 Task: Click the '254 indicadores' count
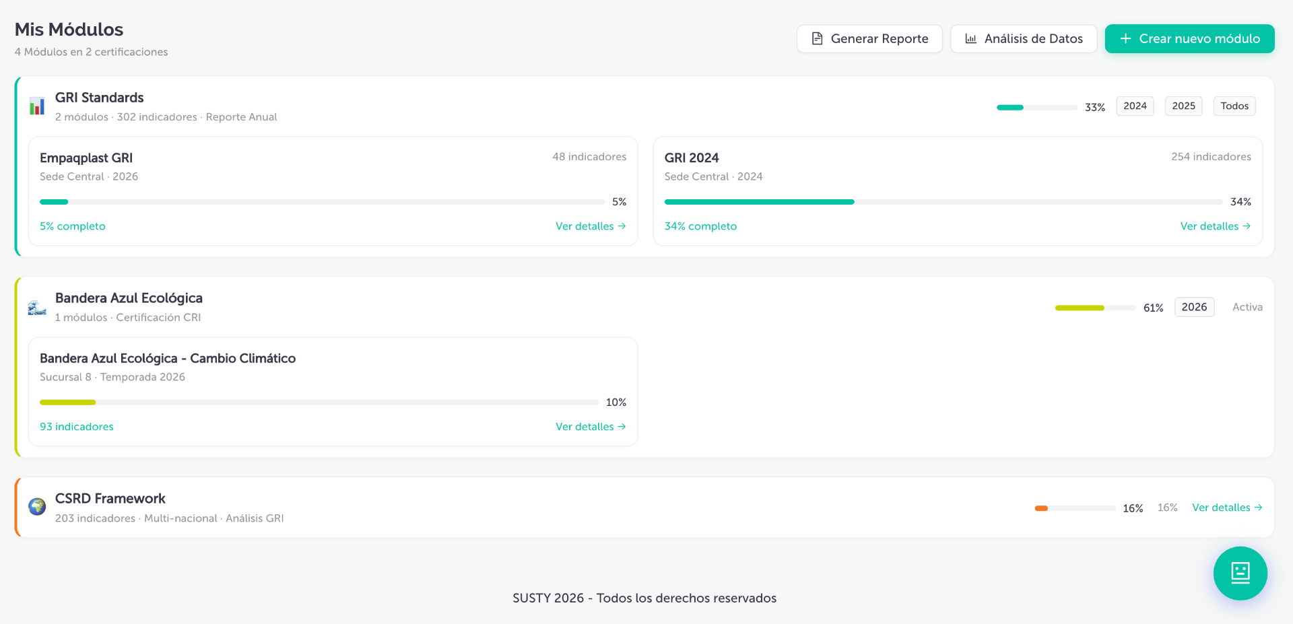[x=1211, y=157]
